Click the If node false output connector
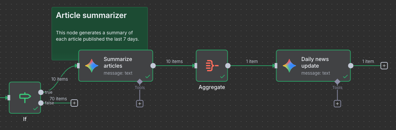The width and height of the screenshot is (396, 130). [x=41, y=103]
